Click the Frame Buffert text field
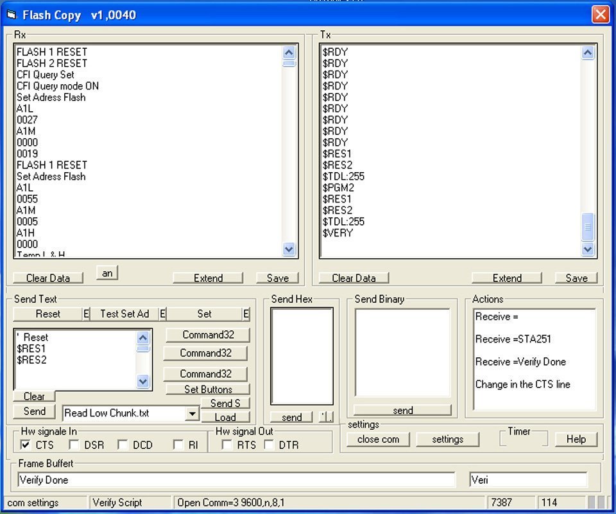 coord(236,480)
